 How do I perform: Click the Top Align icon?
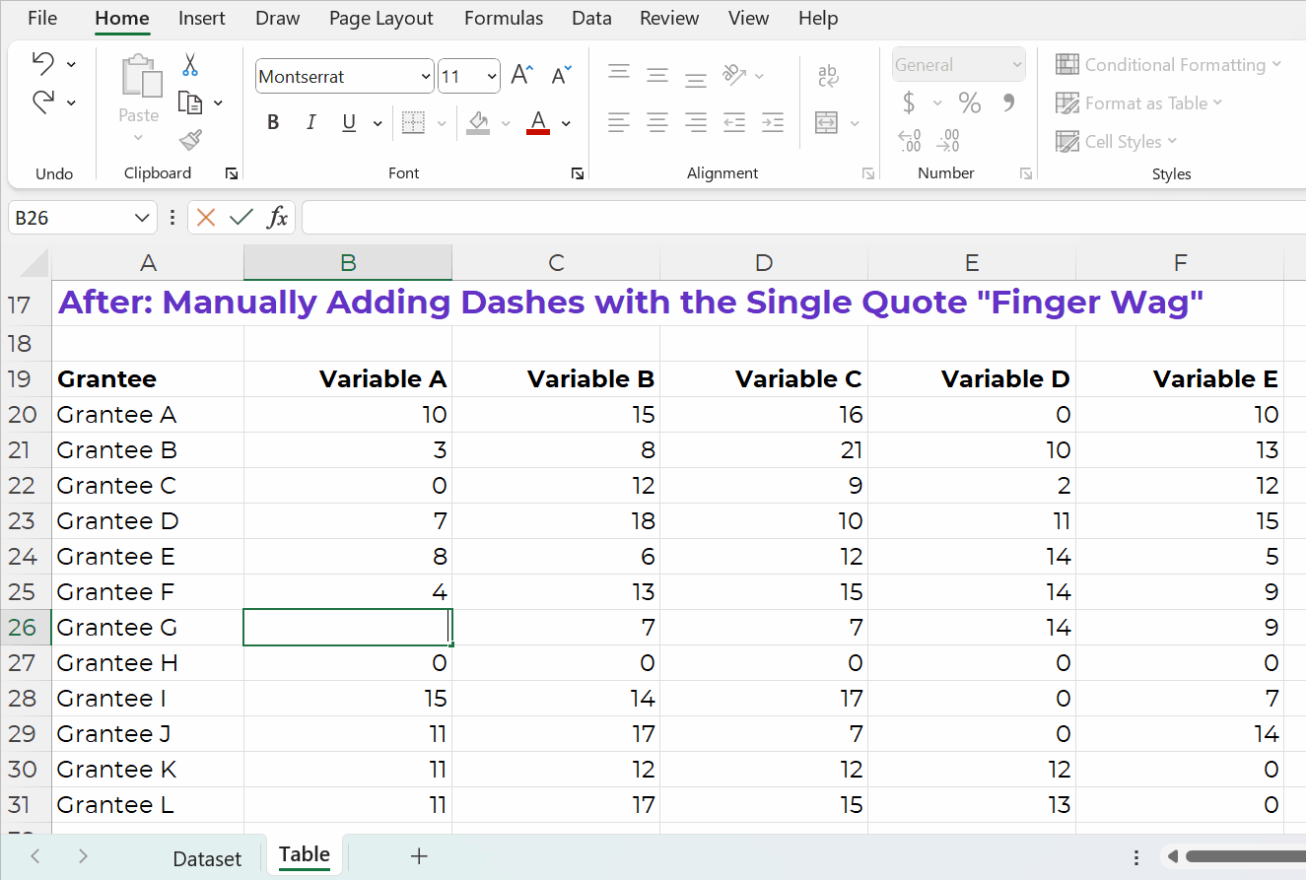click(x=619, y=72)
